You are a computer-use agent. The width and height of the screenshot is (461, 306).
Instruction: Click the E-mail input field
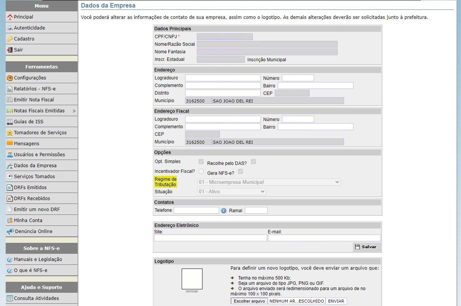[324, 238]
